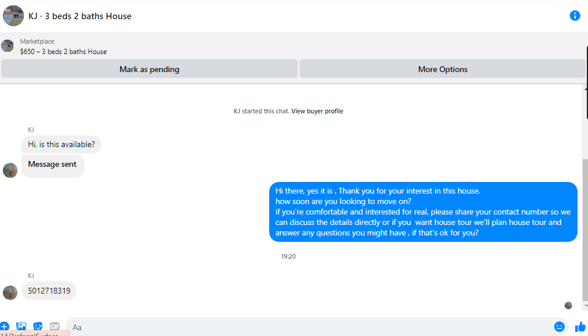Click KJ's avatar beside the phone number
Image resolution: width=588 pixels, height=336 pixels.
pos(10,292)
